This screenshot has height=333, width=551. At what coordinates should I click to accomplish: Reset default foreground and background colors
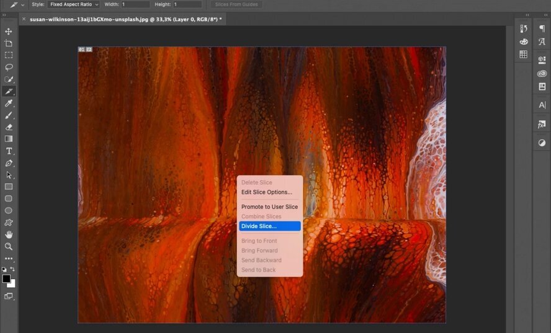[x=4, y=269]
